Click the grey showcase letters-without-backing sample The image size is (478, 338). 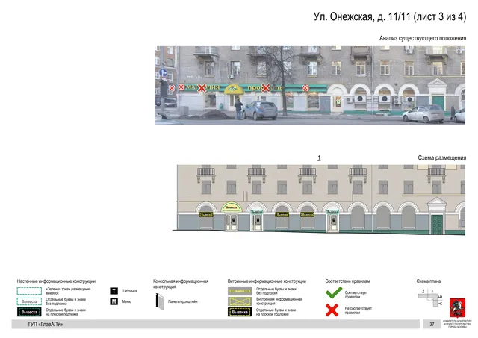(x=240, y=291)
